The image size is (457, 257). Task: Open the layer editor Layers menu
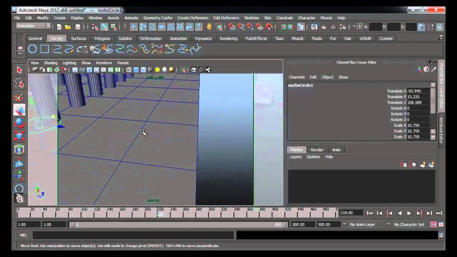click(295, 157)
